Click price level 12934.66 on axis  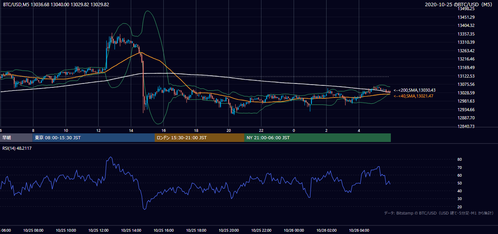click(466, 110)
